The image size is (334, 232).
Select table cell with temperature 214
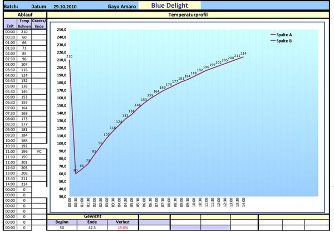pos(24,184)
